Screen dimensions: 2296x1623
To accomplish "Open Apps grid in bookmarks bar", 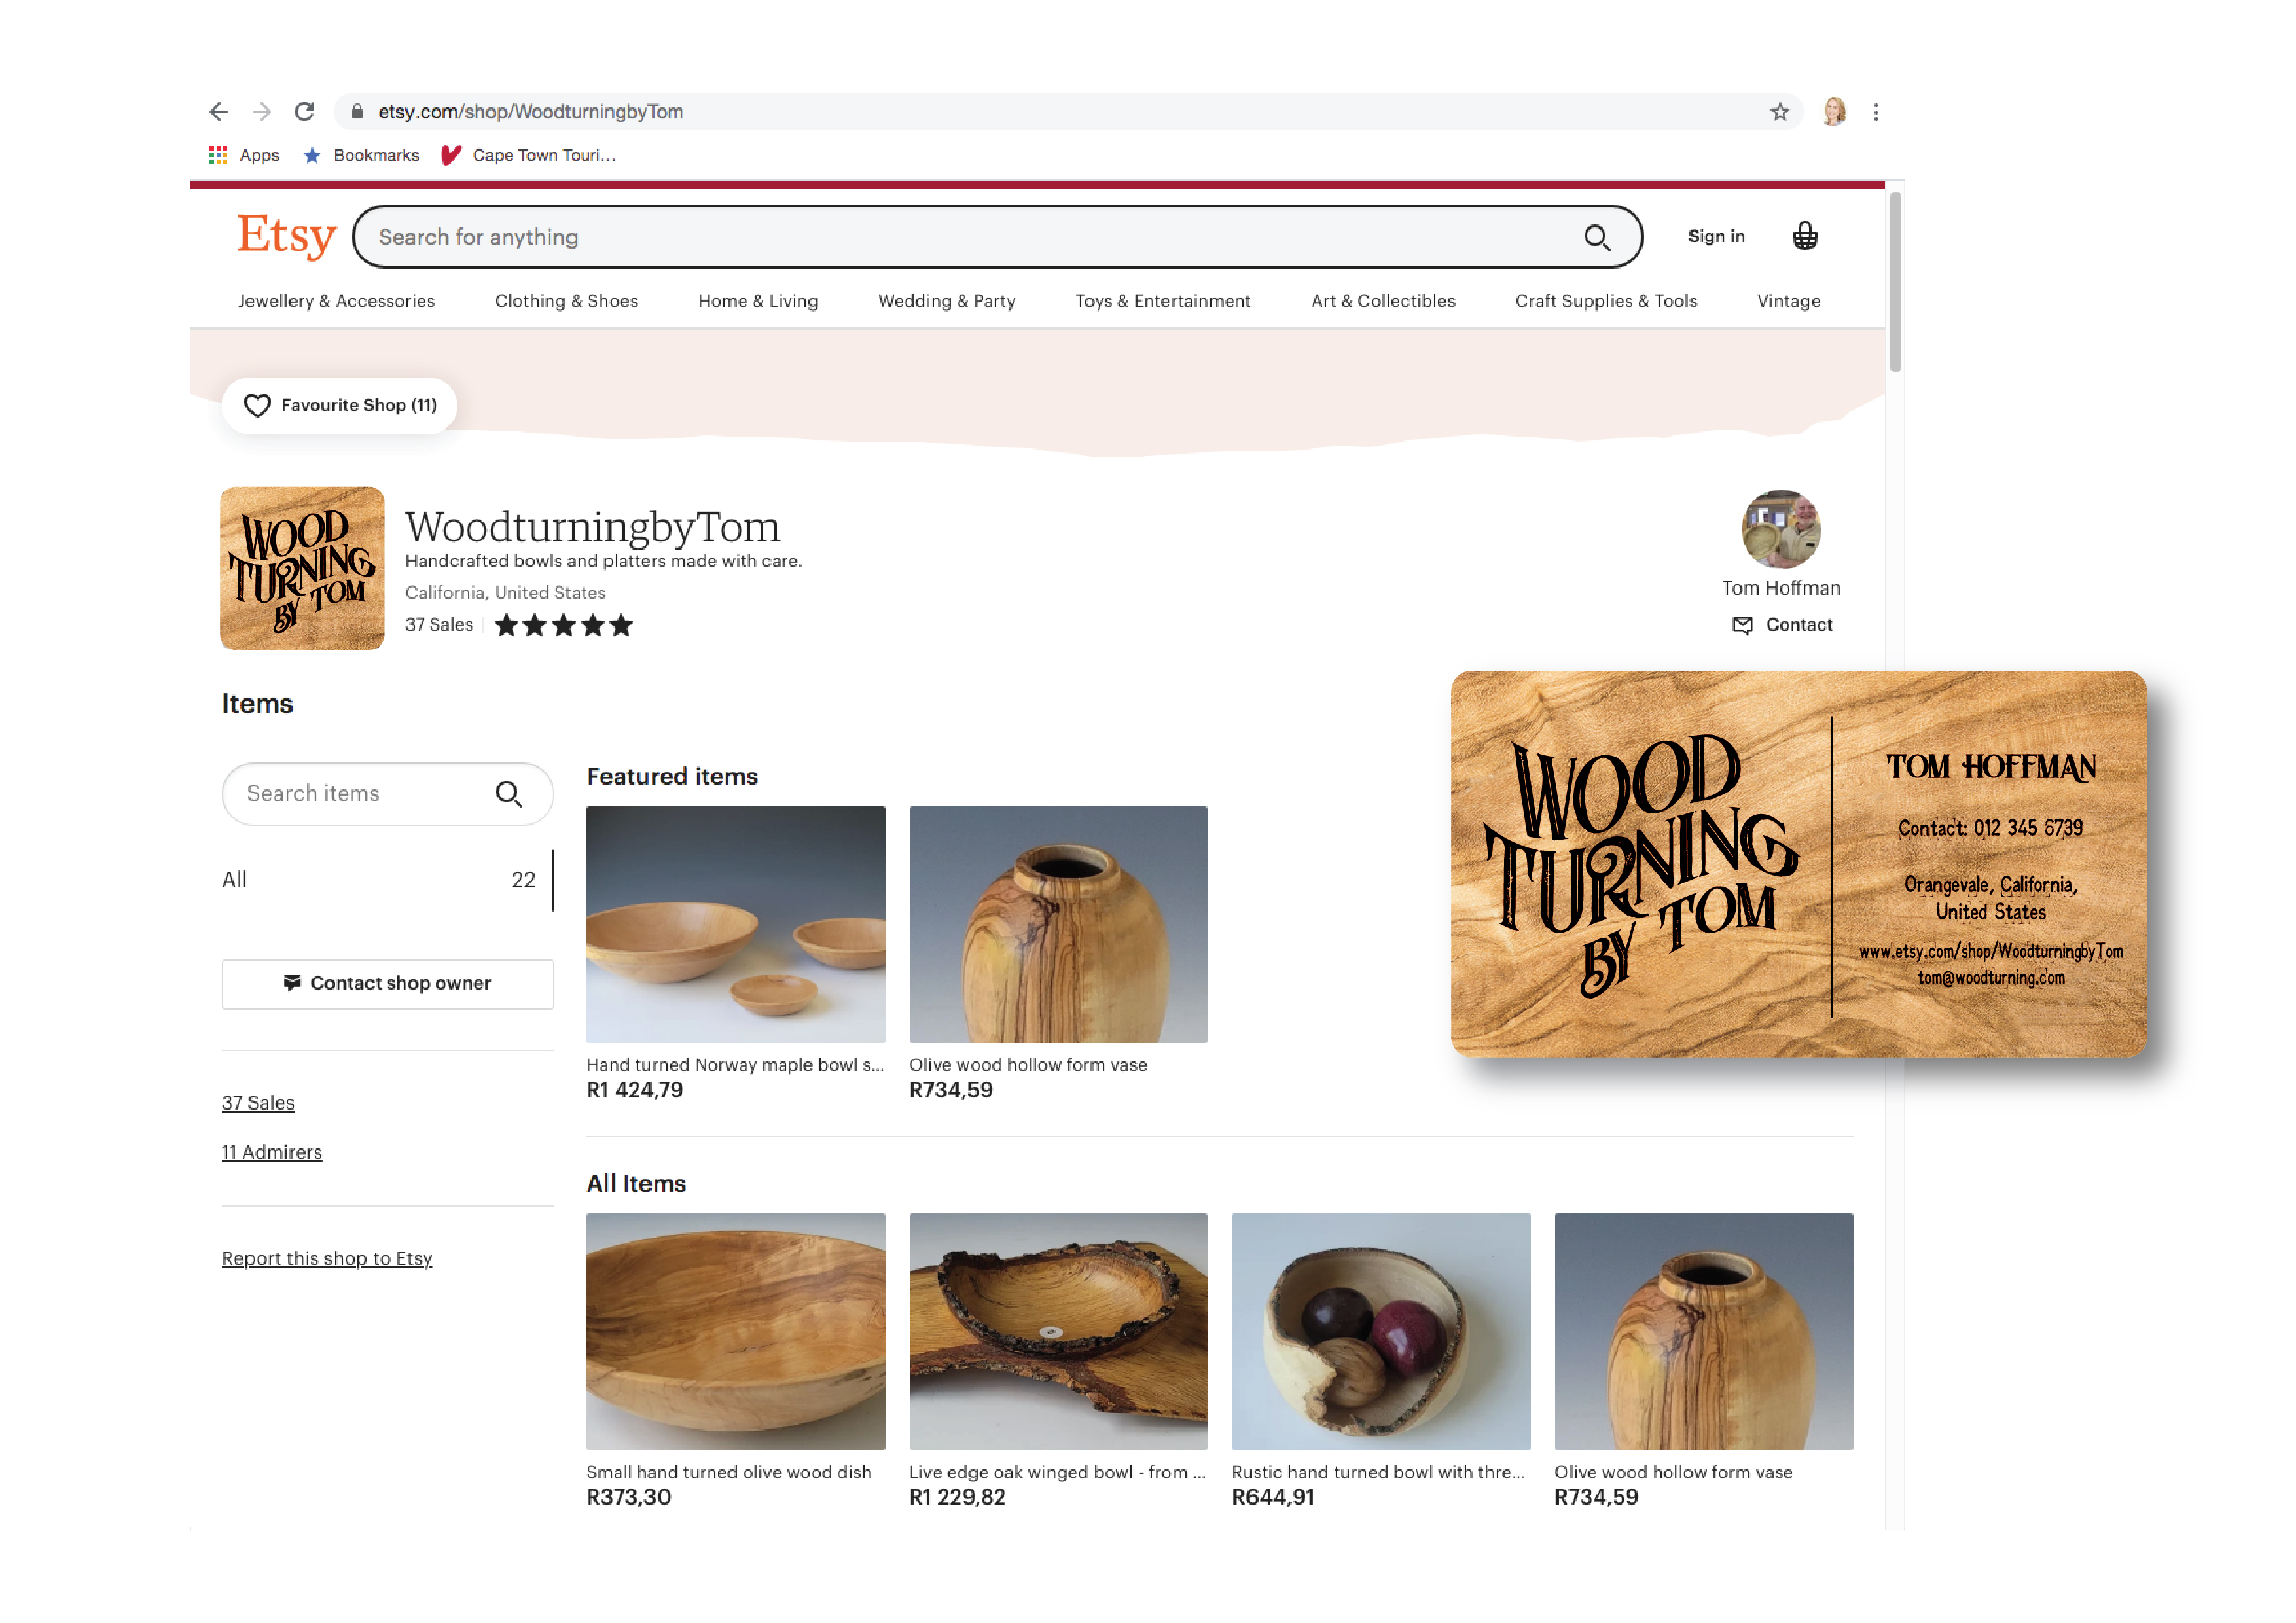I will [218, 155].
